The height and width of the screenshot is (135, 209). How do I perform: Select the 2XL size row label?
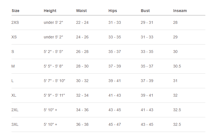15,110
